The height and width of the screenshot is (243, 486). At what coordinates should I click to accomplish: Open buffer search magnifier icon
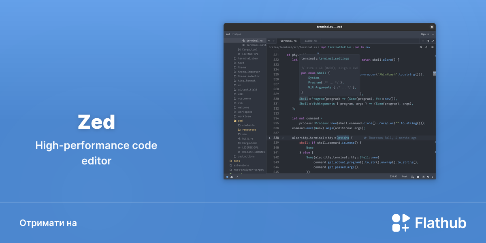[421, 47]
